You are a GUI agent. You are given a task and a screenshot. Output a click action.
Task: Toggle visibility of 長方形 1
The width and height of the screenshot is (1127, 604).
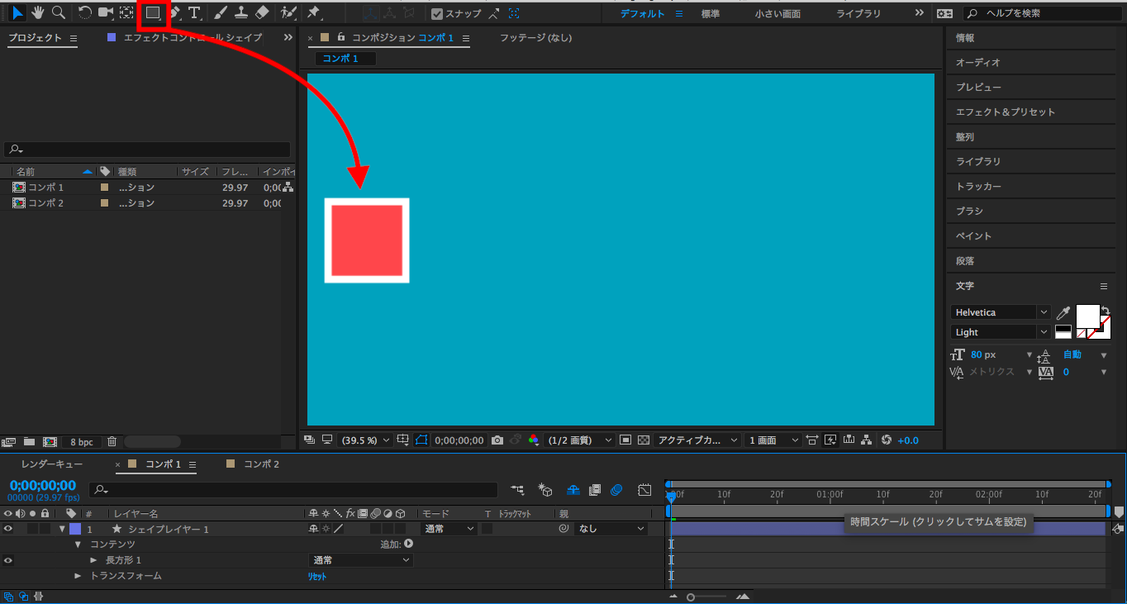click(x=7, y=560)
